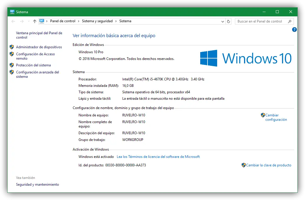This screenshot has height=200, width=305.
Task: Click Cambiar la clave de producto
Action: pos(269,165)
